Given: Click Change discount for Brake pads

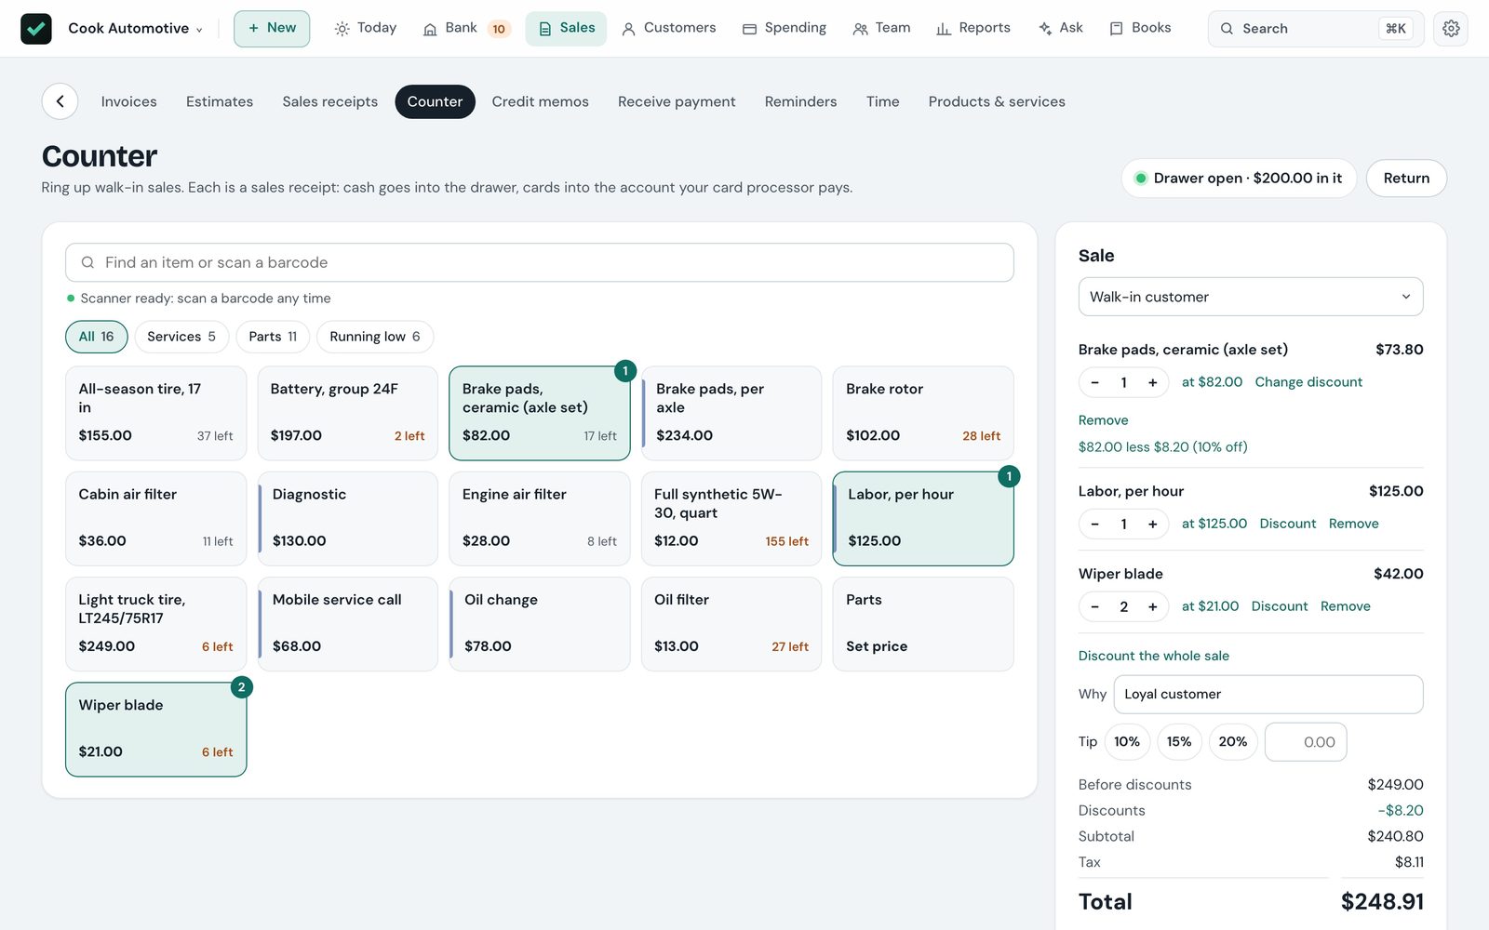Looking at the screenshot, I should coord(1308,382).
